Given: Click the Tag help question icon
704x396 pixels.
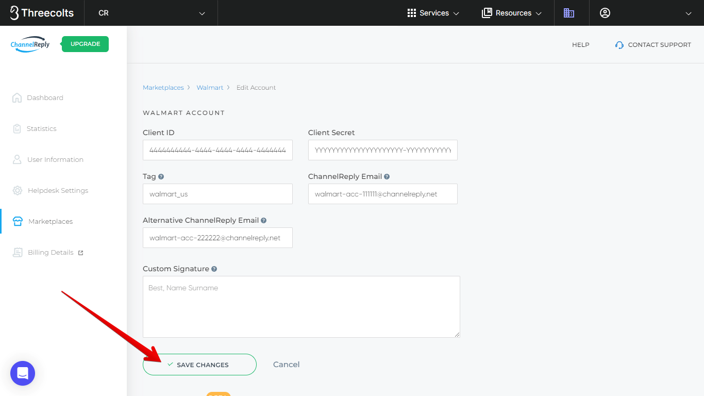Looking at the screenshot, I should point(161,177).
